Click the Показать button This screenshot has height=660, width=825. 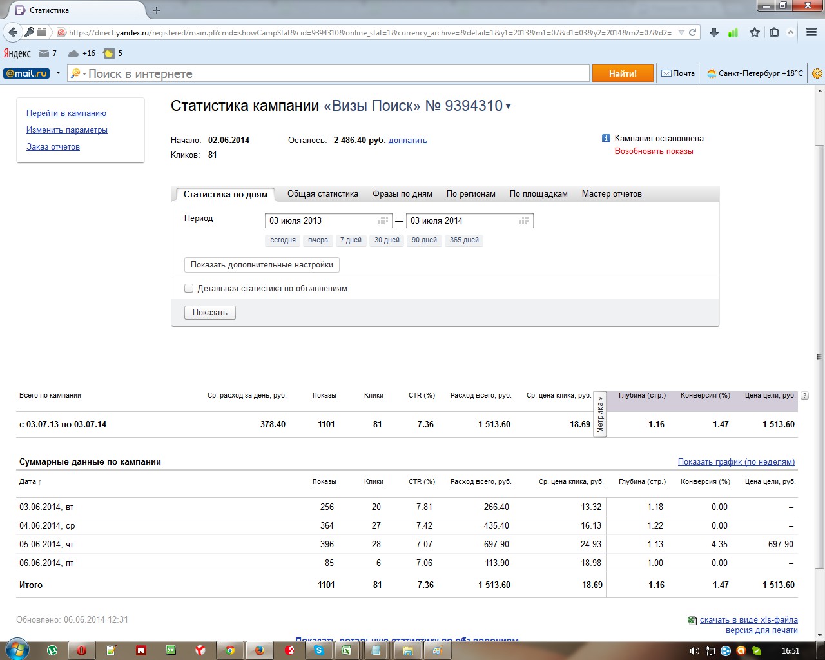210,313
